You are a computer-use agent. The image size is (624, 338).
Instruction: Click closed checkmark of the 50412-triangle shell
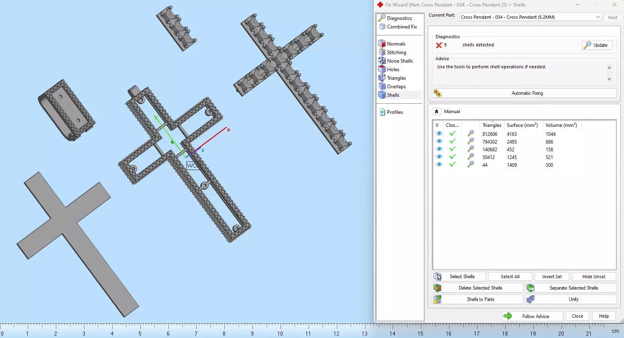pyautogui.click(x=452, y=157)
